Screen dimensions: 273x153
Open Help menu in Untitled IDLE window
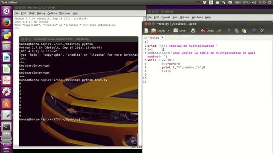(208, 17)
